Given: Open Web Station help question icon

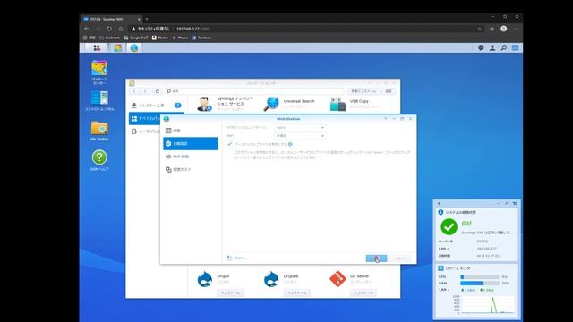Looking at the screenshot, I should [x=386, y=119].
